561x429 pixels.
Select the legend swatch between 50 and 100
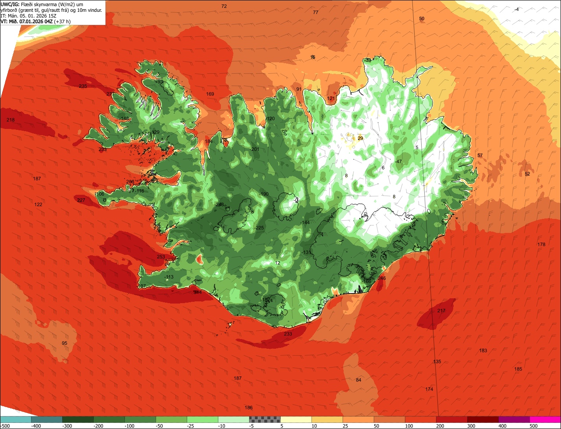click(389, 419)
